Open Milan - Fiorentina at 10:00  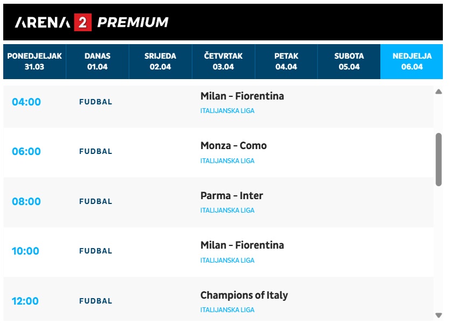coord(242,245)
